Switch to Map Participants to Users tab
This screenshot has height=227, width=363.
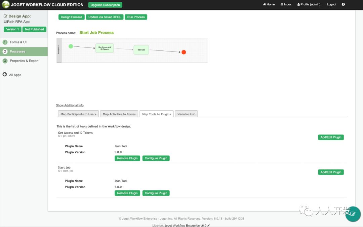pos(78,114)
